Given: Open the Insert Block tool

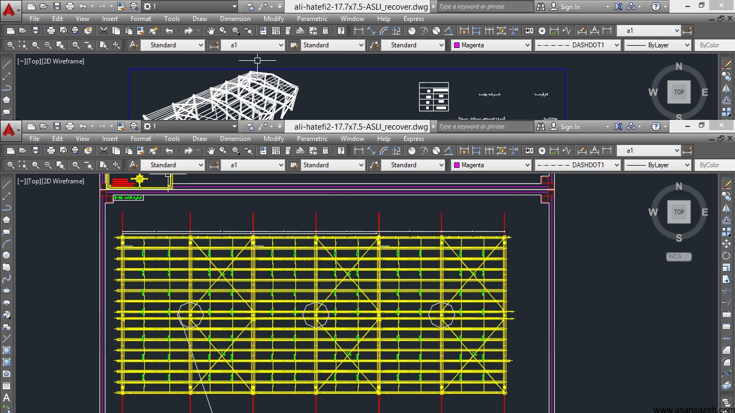Looking at the screenshot, I should (6, 315).
